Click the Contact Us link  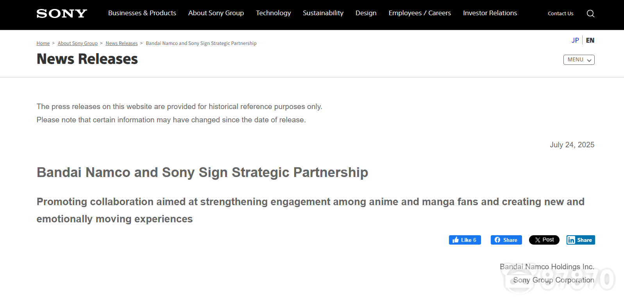pyautogui.click(x=560, y=14)
